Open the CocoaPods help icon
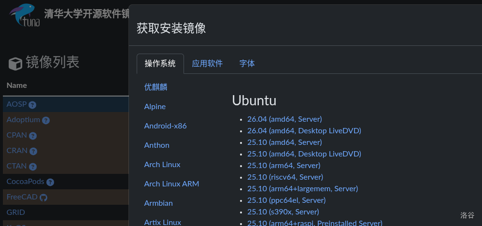The height and width of the screenshot is (226, 482). 50,182
